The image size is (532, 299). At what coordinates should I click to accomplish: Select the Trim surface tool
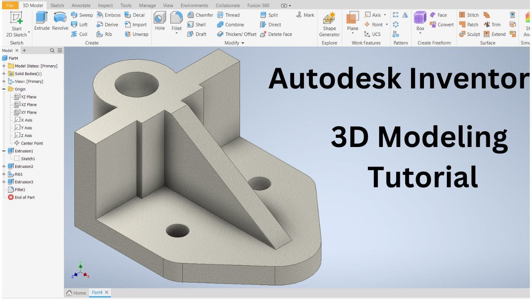tap(492, 25)
